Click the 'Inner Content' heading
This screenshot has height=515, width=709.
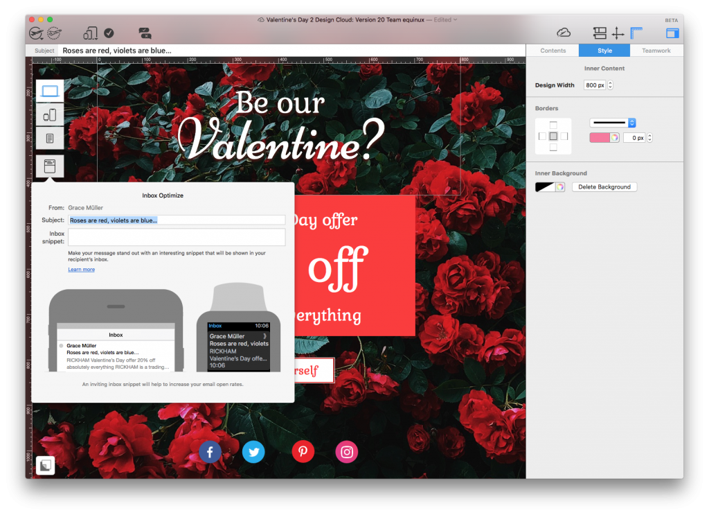[x=604, y=69]
